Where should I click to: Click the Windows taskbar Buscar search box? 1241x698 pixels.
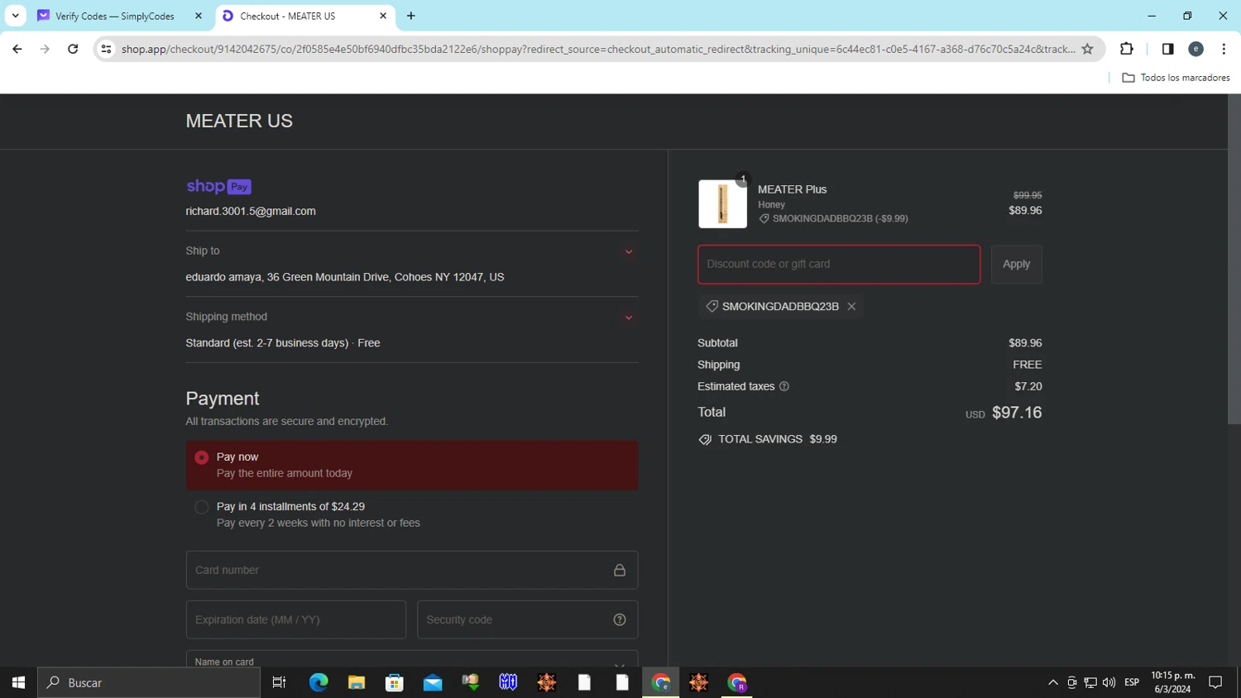click(x=149, y=682)
